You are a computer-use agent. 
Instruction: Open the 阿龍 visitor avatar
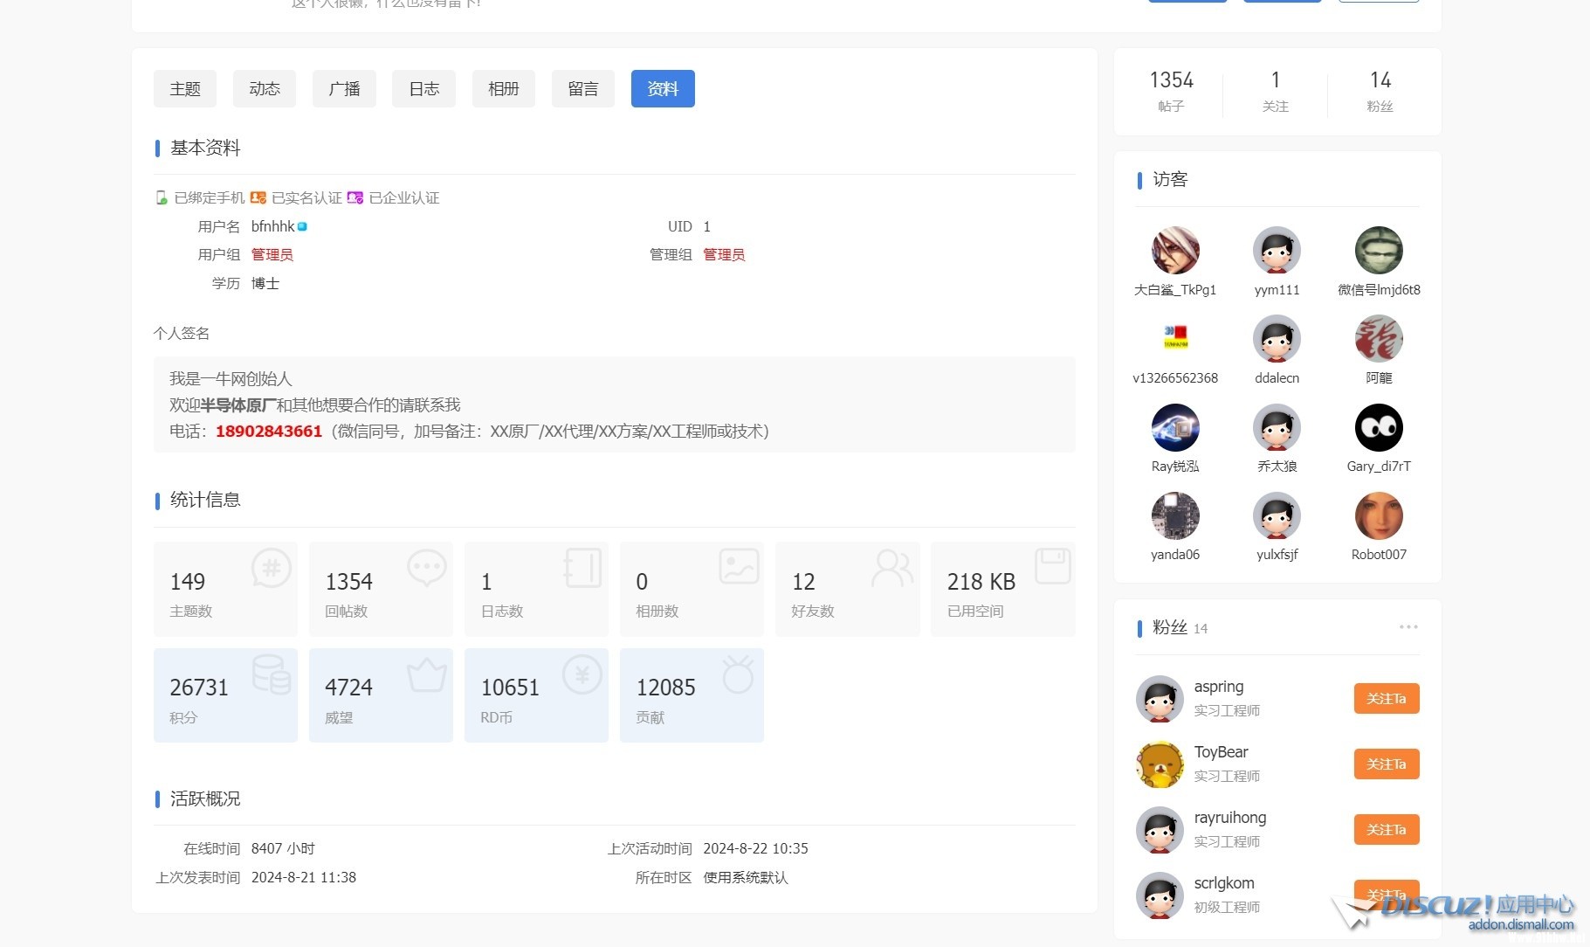1378,339
